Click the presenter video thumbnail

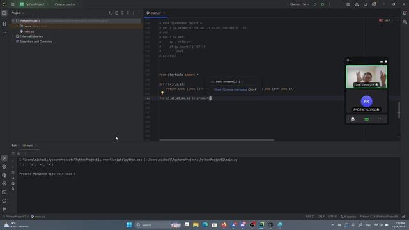(366, 77)
